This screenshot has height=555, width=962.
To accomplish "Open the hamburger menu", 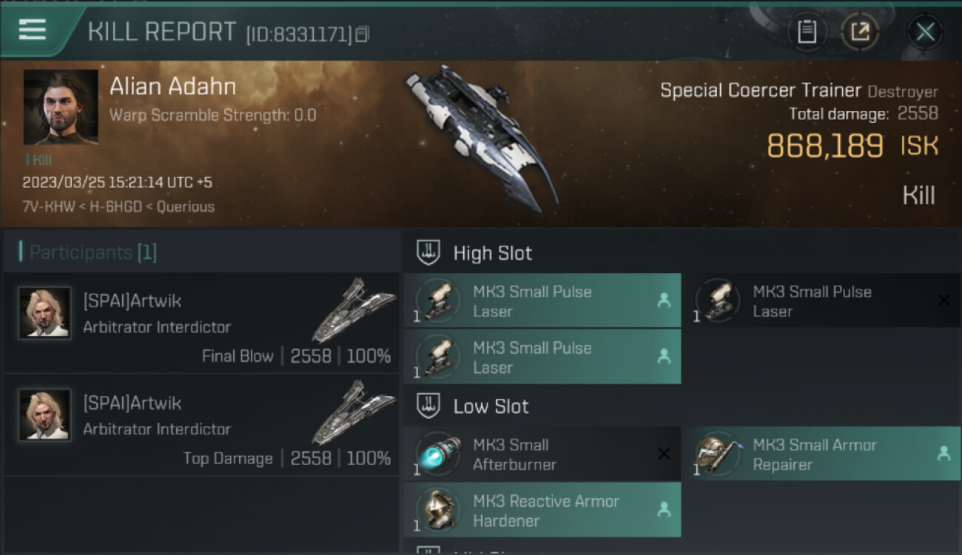I will (33, 30).
